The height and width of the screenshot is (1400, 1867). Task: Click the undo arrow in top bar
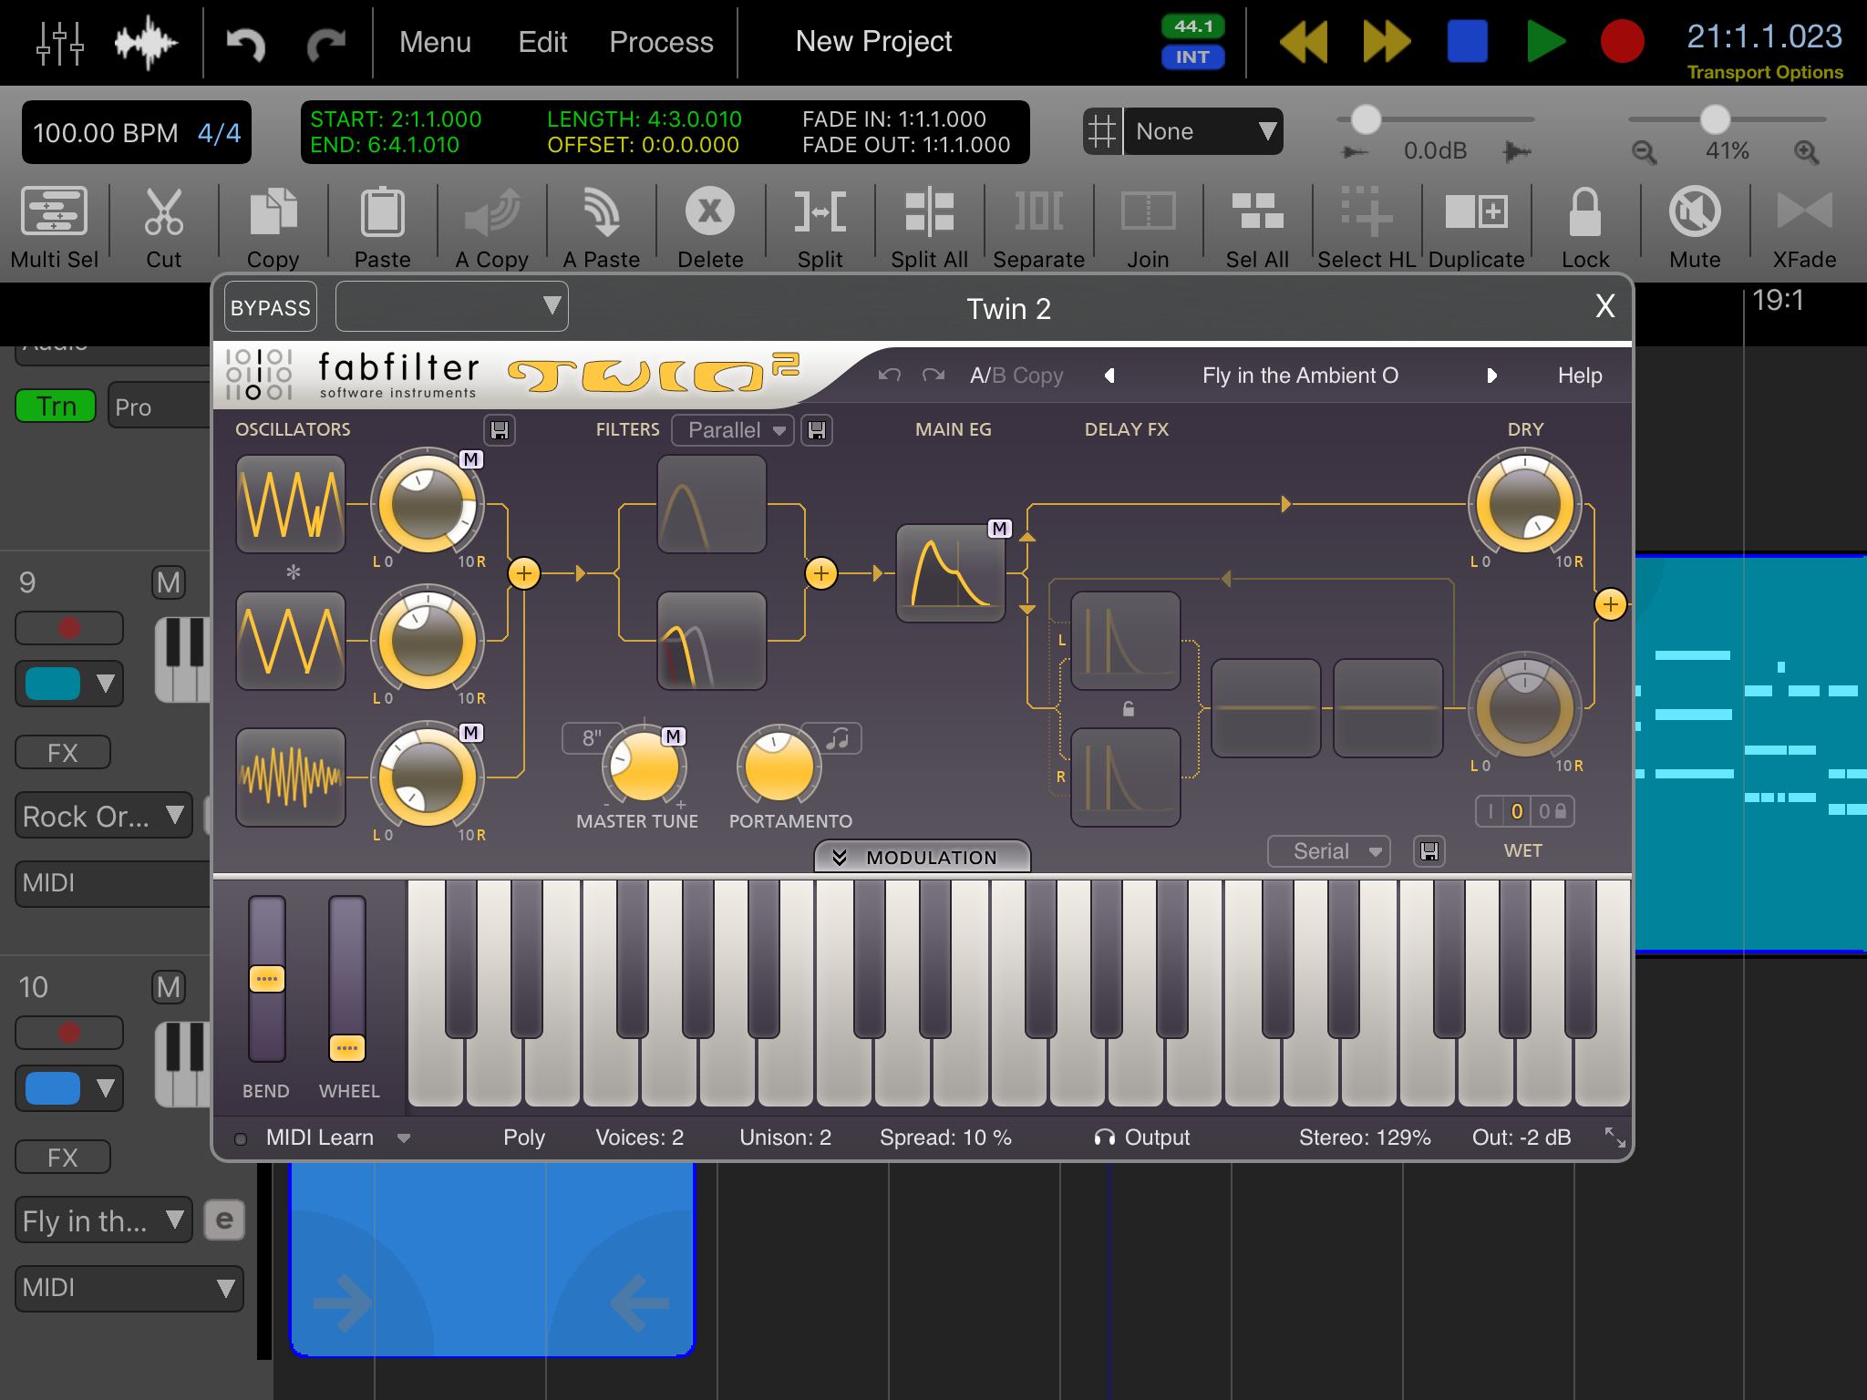click(245, 43)
